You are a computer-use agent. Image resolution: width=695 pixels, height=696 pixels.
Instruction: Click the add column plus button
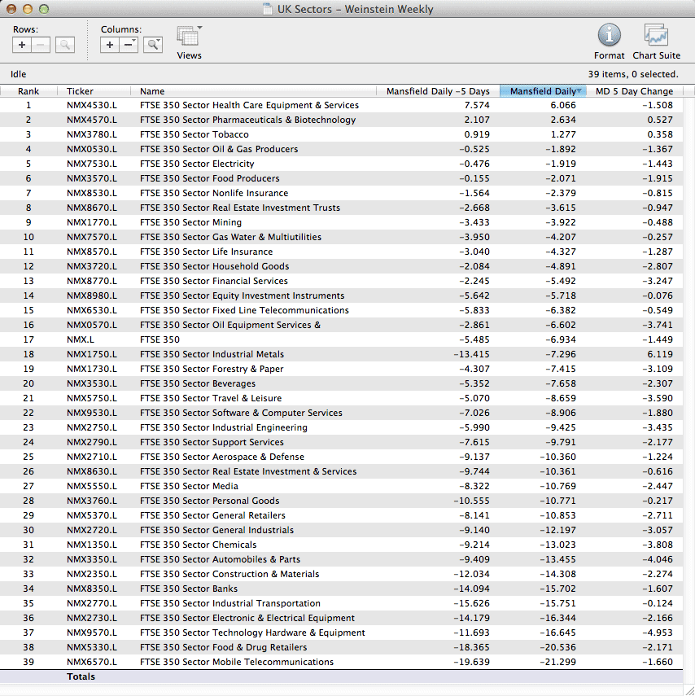110,45
